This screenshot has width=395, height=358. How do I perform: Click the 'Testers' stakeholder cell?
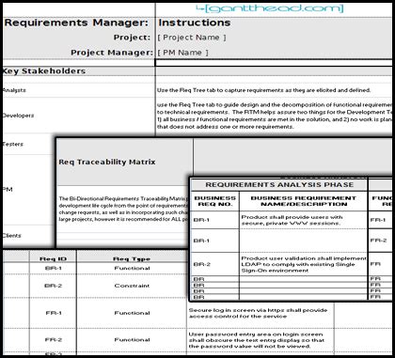28,144
